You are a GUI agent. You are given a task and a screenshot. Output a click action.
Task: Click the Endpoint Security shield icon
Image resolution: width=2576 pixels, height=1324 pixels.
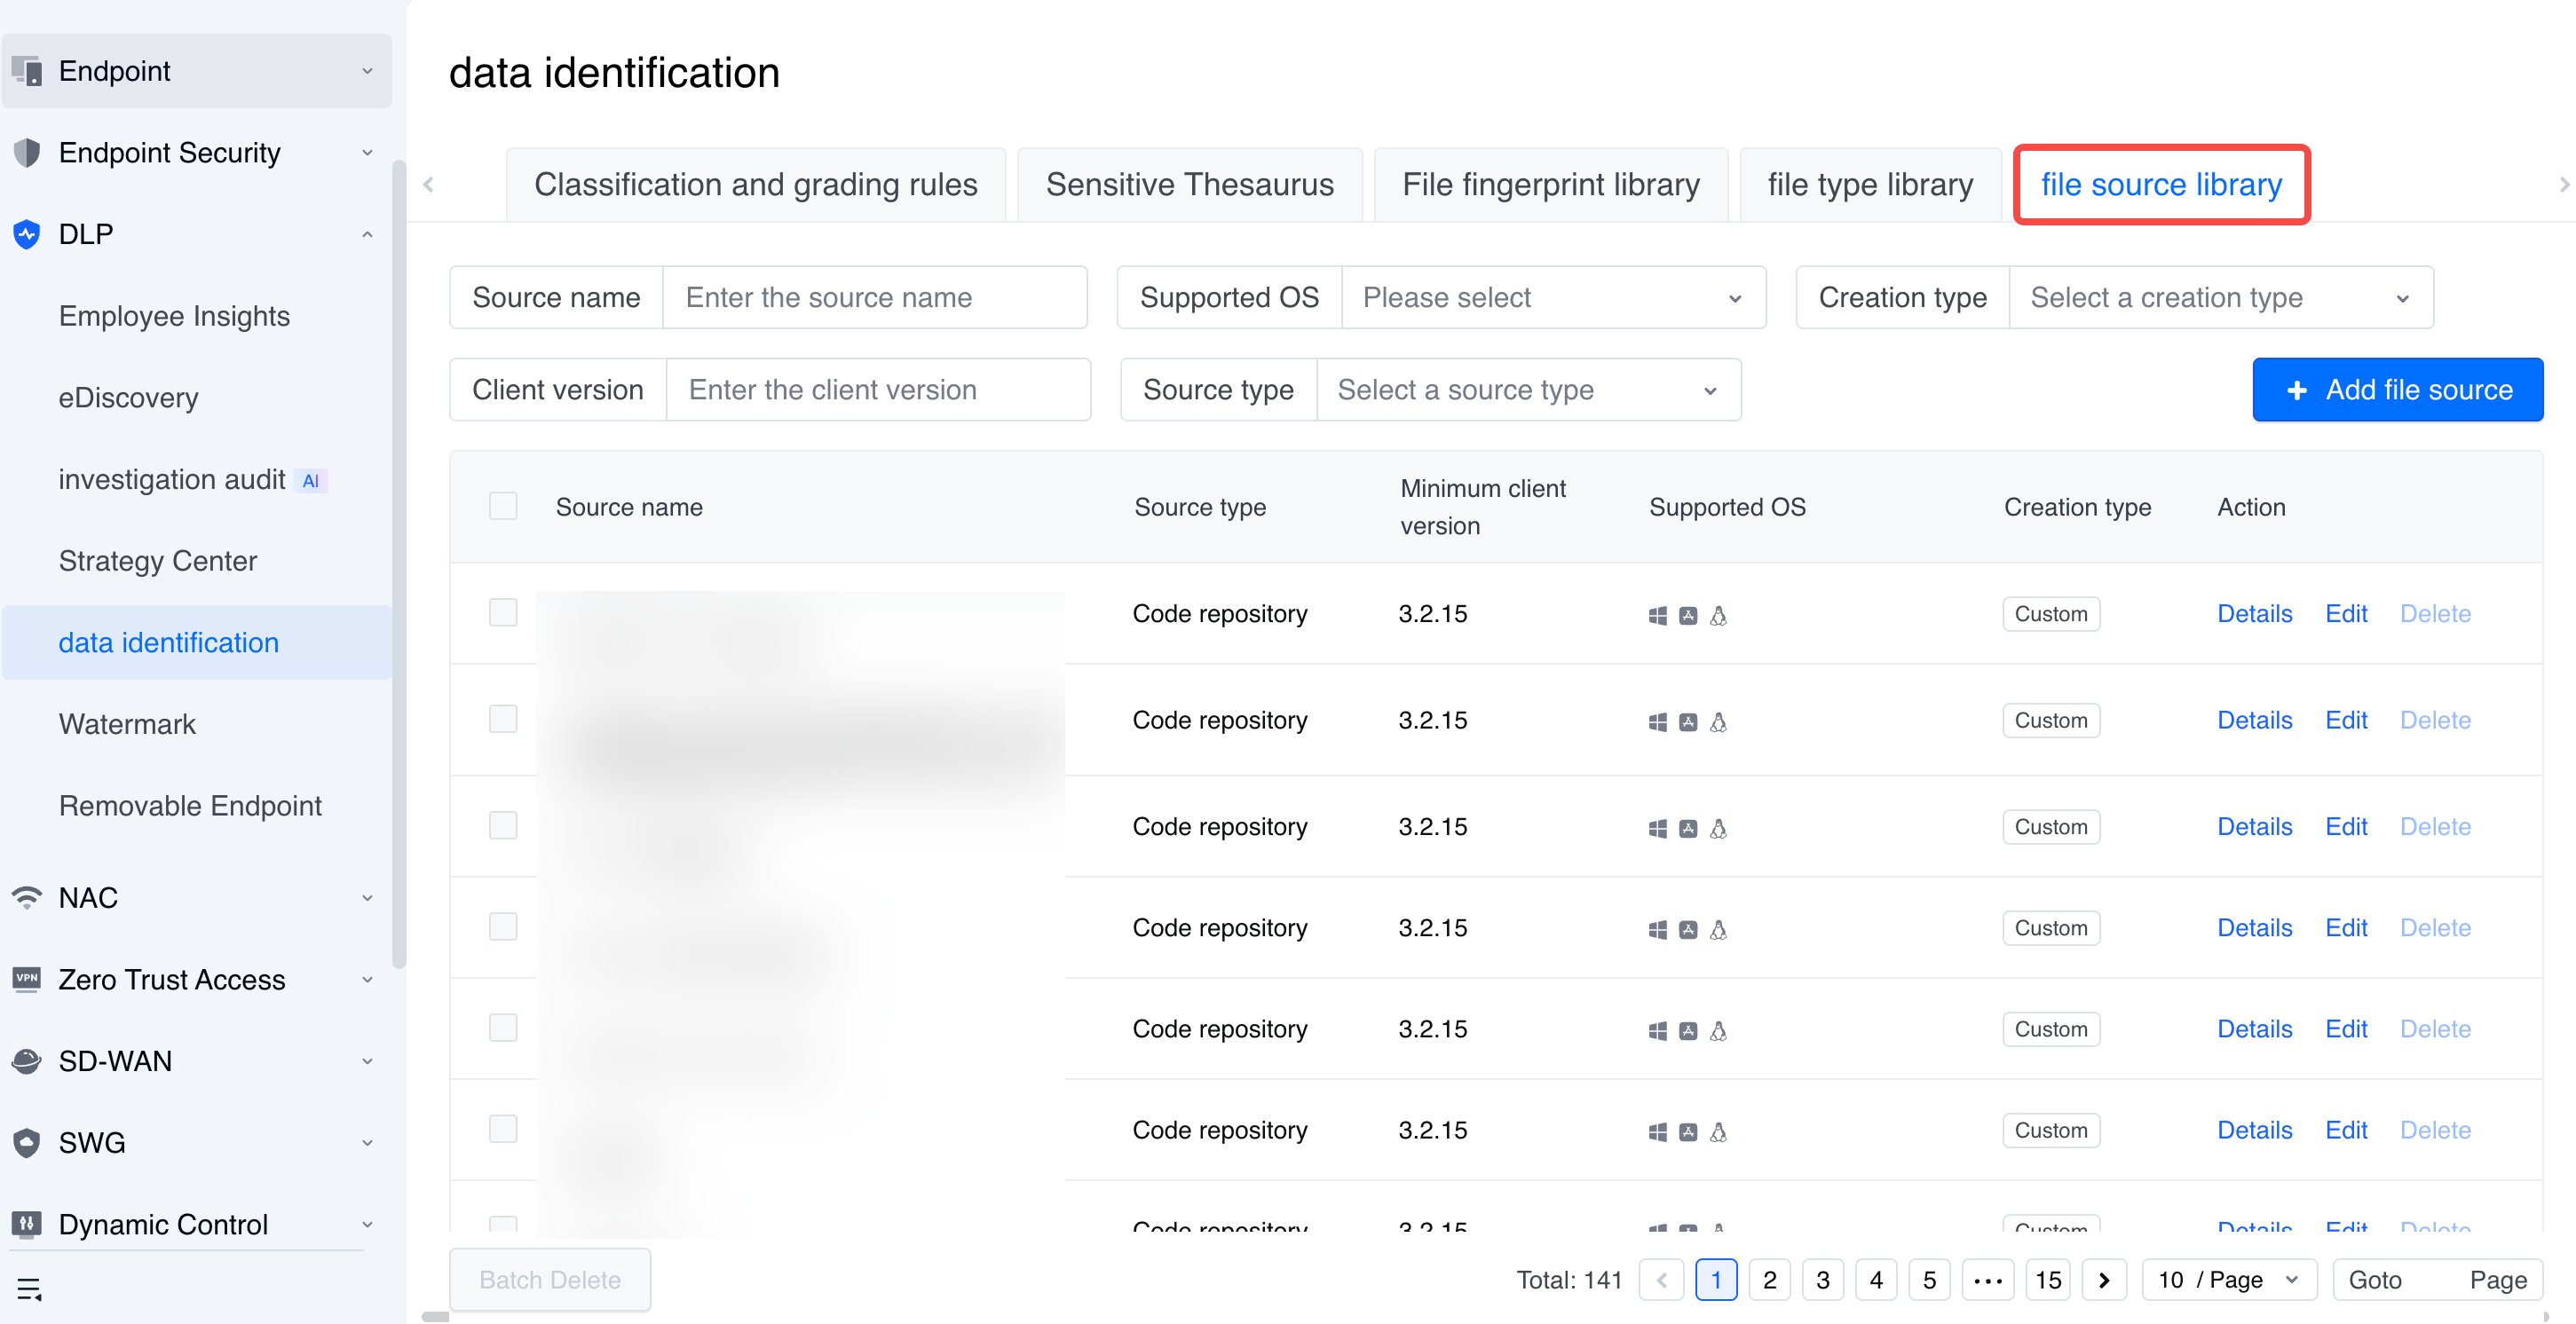click(27, 153)
